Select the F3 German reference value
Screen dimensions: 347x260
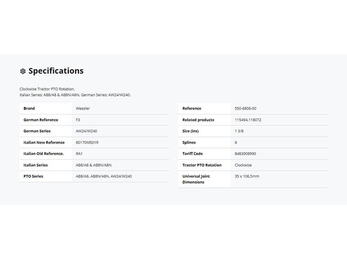click(x=78, y=120)
